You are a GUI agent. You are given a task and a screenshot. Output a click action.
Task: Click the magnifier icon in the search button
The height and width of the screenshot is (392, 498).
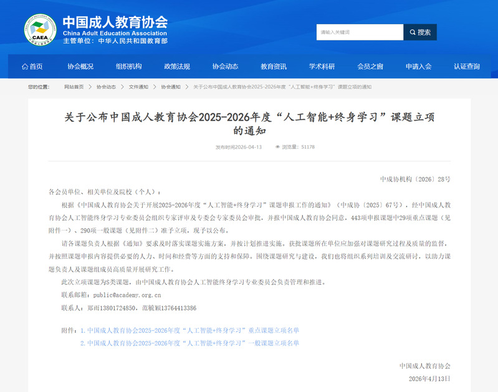(x=412, y=32)
